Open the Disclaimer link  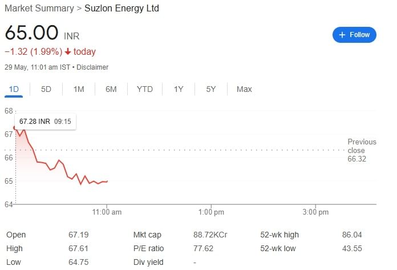(92, 67)
